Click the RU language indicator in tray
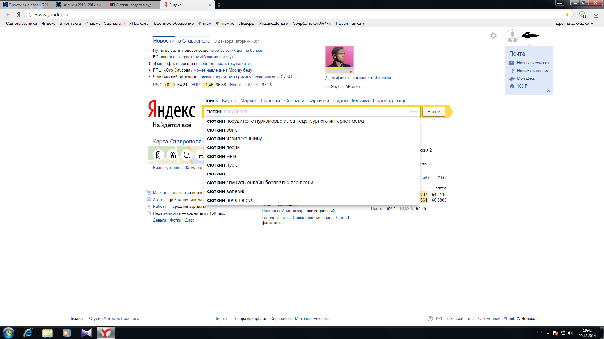Viewport: 604px width, 339px height. click(x=539, y=332)
